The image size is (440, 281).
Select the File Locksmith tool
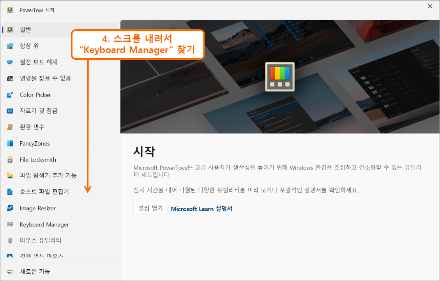pyautogui.click(x=37, y=159)
